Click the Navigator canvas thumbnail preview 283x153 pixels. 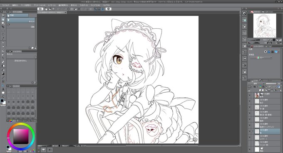(265, 26)
